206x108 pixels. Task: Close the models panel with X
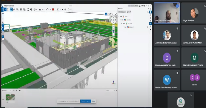[148, 8]
